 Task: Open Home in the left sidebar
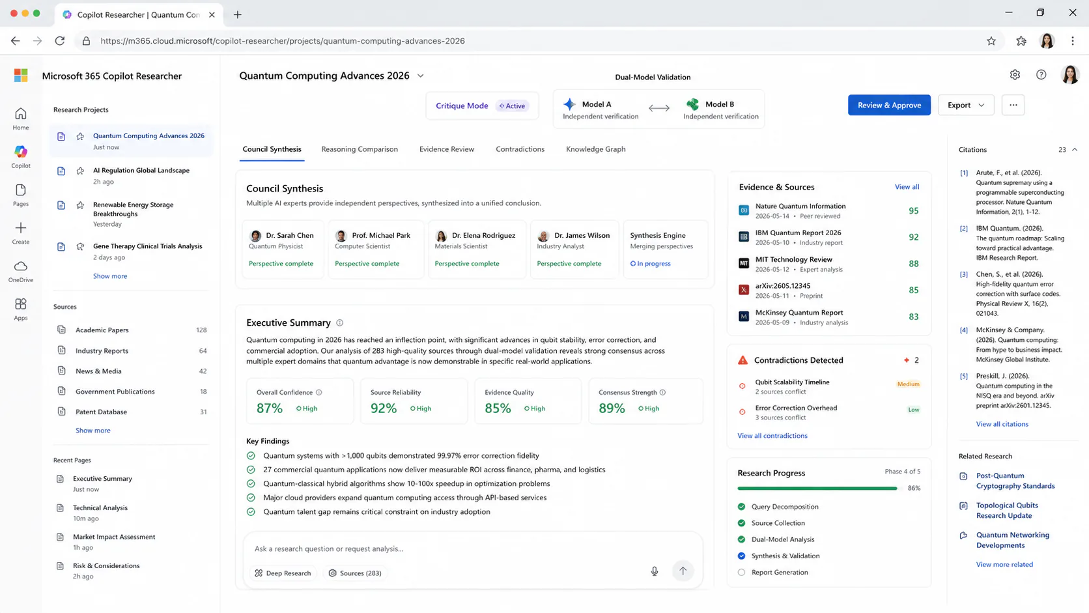tap(21, 119)
